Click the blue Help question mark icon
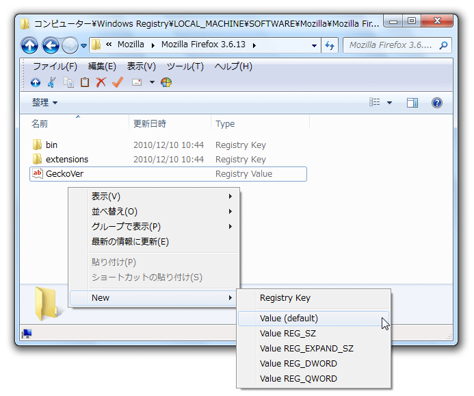 coord(437,103)
